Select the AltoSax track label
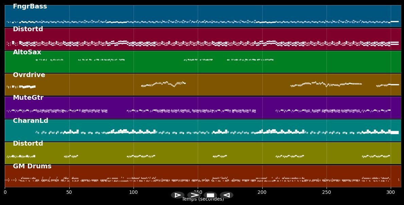This screenshot has height=205, width=404. point(27,52)
